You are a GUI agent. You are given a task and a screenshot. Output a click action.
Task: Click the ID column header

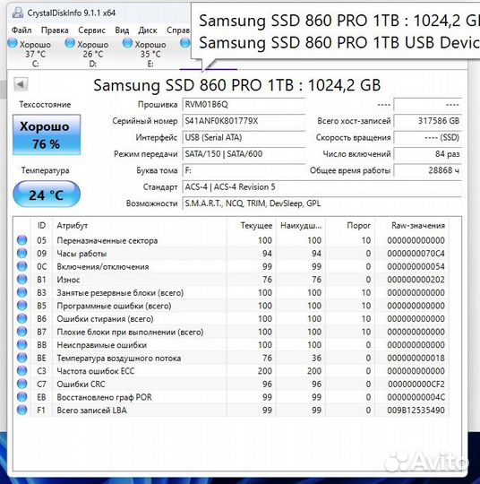pyautogui.click(x=42, y=225)
